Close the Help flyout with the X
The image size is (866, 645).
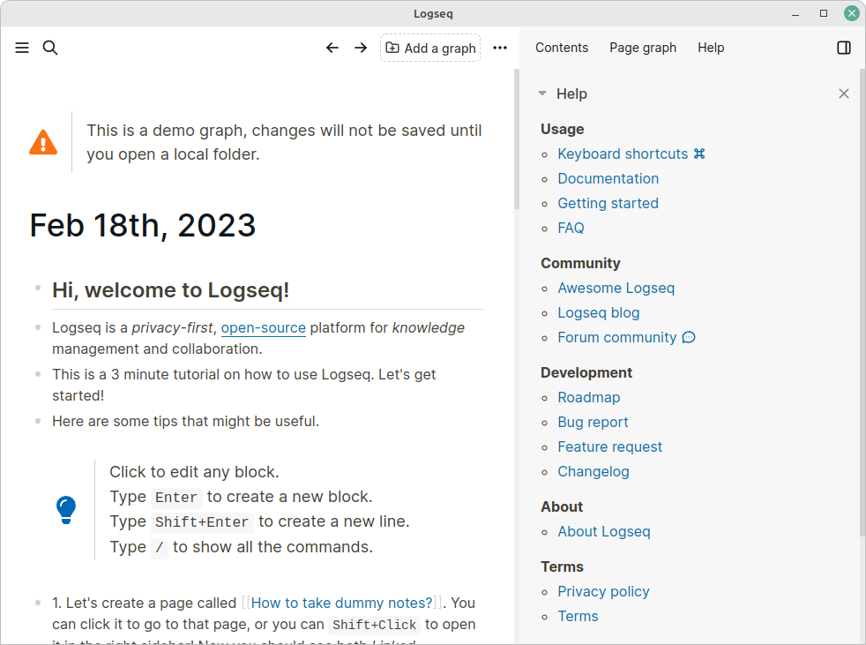[x=843, y=93]
